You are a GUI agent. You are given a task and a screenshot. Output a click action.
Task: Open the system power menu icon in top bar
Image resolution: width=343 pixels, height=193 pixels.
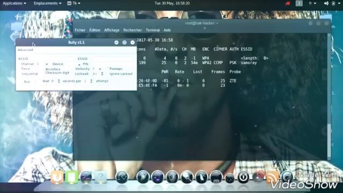tap(333, 3)
